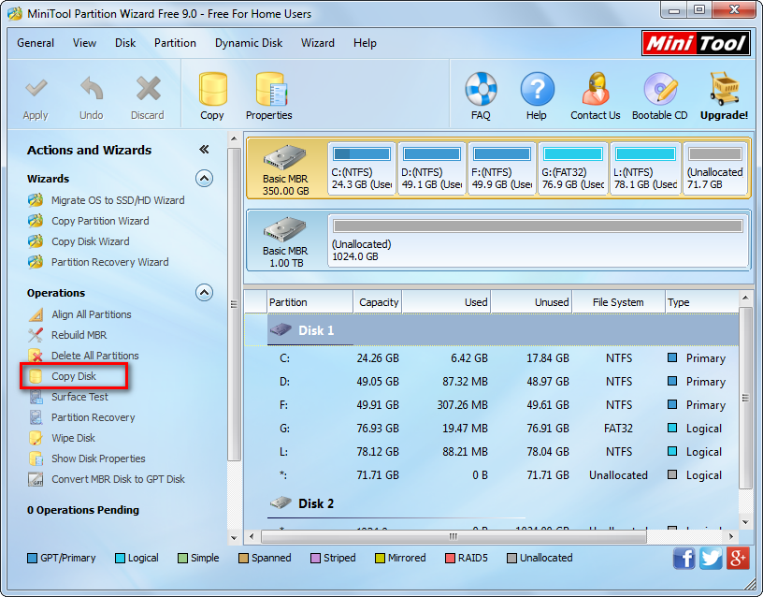Select G:(FAT32) partition in disk map
The height and width of the screenshot is (597, 763).
(573, 168)
